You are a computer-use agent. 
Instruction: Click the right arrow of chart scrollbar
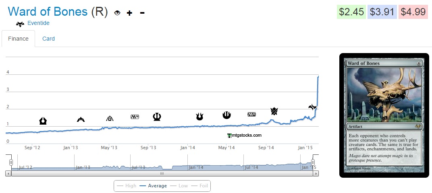pos(316,174)
